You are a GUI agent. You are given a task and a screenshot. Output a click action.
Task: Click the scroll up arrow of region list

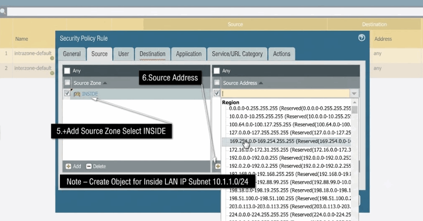tap(355, 102)
